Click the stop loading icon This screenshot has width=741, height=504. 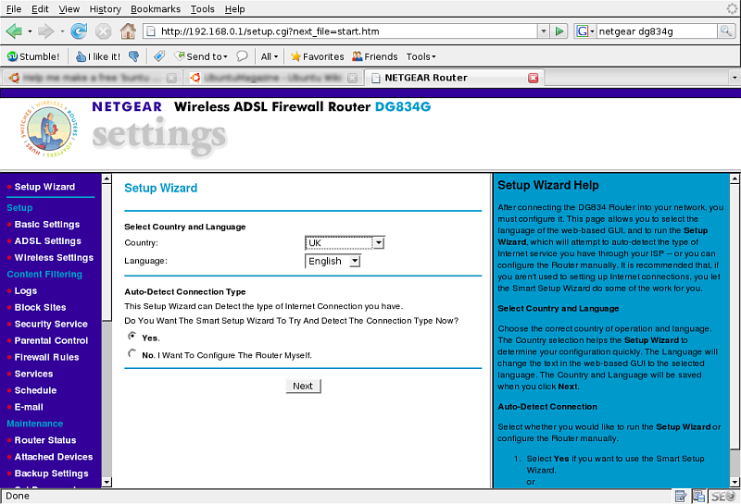pos(103,31)
